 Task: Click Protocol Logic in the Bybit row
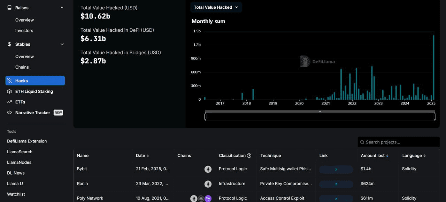click(x=233, y=169)
